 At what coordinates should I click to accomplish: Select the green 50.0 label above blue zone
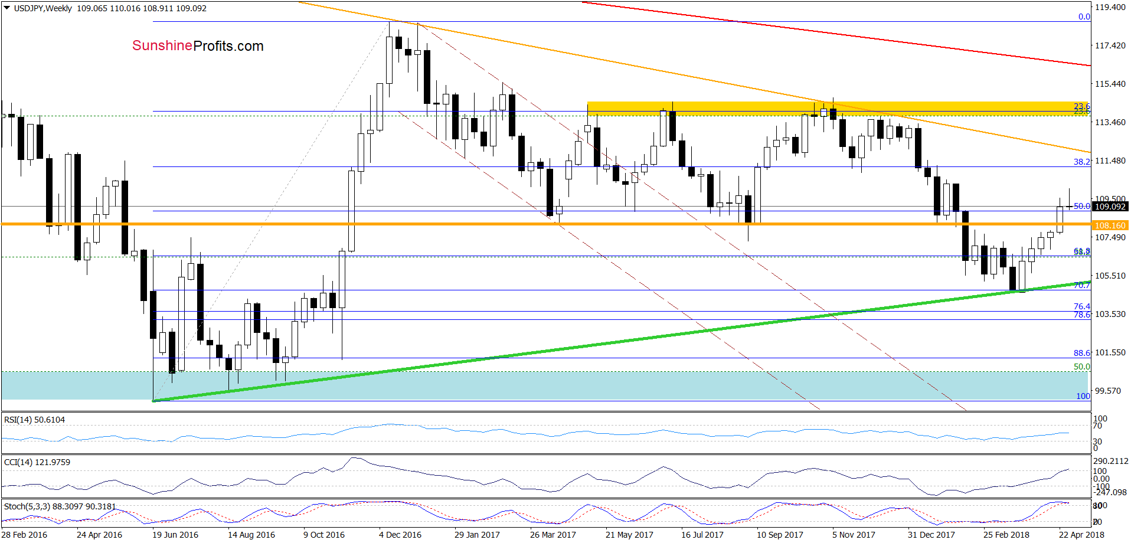[x=1082, y=367]
